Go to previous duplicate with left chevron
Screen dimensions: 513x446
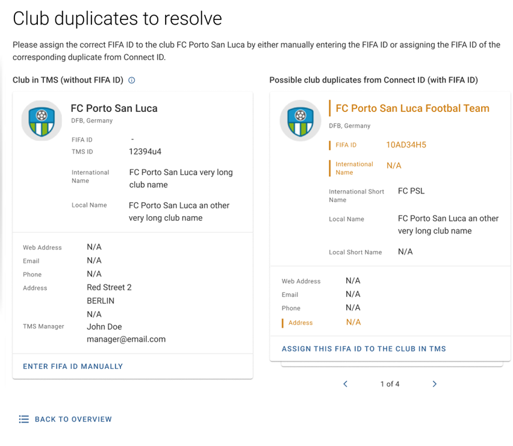(345, 384)
